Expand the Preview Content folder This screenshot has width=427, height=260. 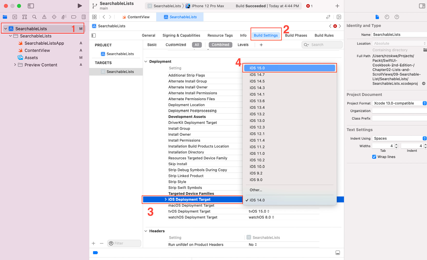tap(15, 65)
